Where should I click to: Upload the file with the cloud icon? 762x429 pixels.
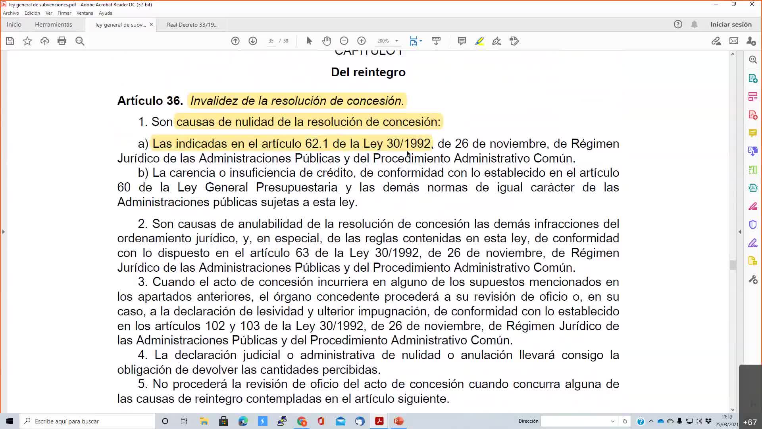click(44, 41)
